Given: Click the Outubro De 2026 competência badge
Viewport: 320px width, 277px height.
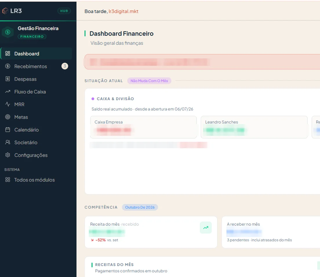Looking at the screenshot, I should pyautogui.click(x=140, y=207).
